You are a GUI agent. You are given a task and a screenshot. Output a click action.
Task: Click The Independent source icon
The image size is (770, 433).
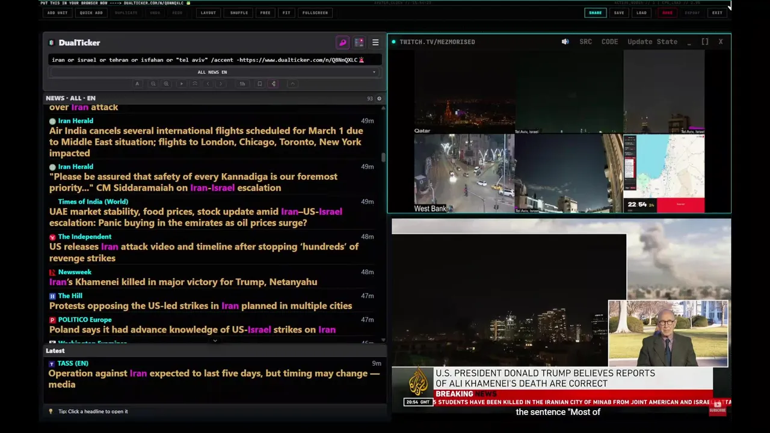52,237
